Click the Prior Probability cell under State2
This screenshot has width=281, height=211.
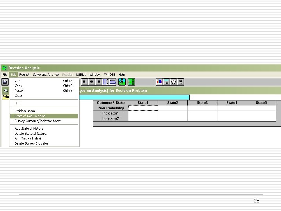click(x=173, y=108)
